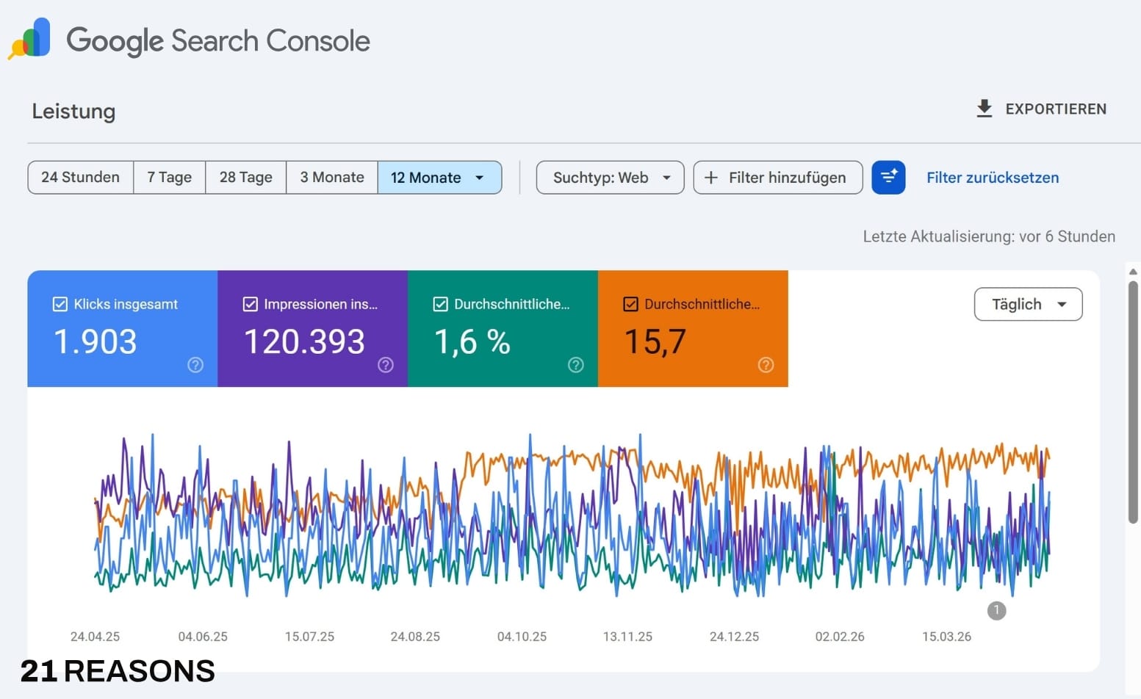Viewport: 1141px width, 699px height.
Task: Select the 12 Monate range tab
Action: coord(439,178)
